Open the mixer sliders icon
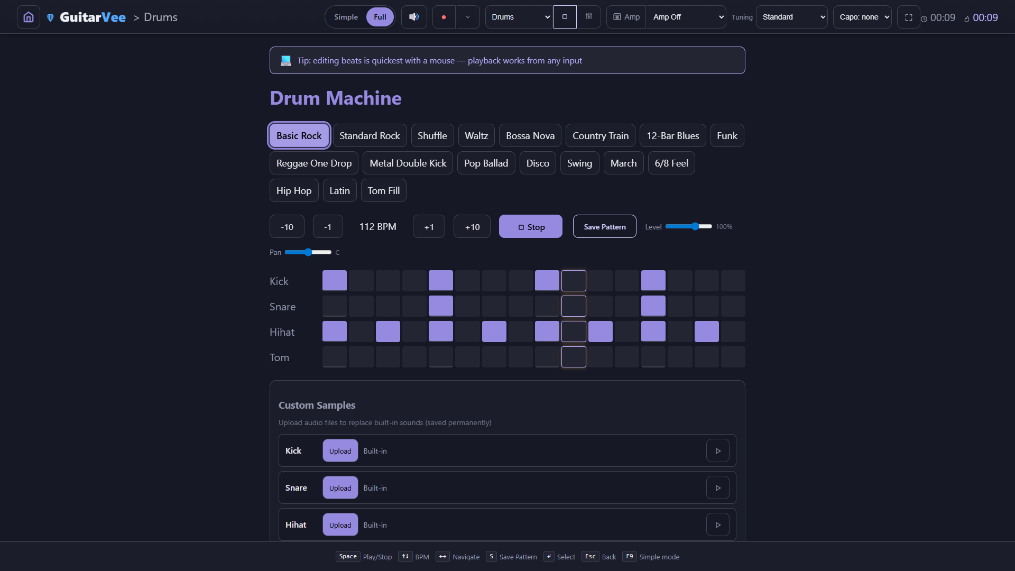This screenshot has width=1015, height=571. (589, 17)
